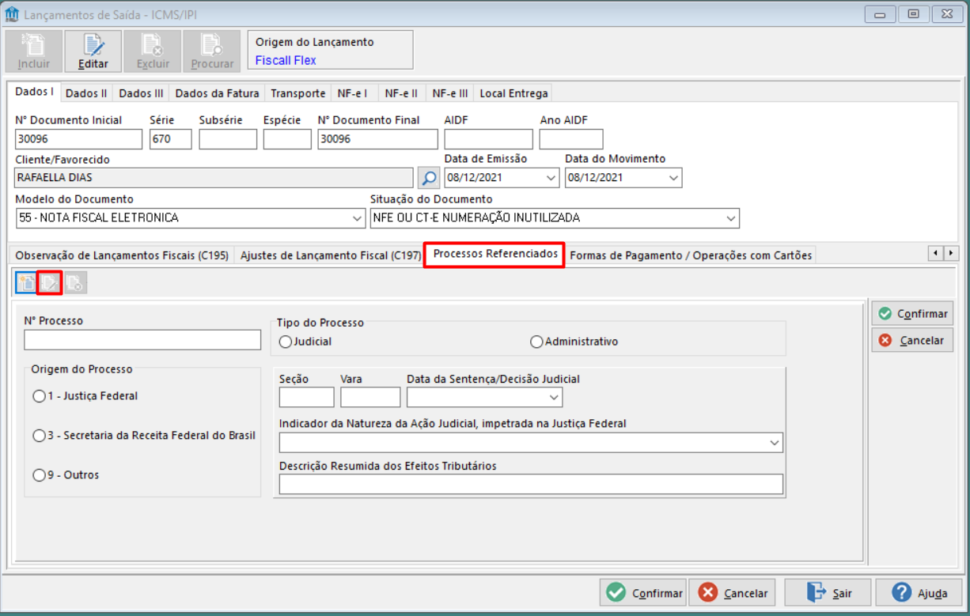970x616 pixels.
Task: Click the magnifier search icon beside Cliente/Favorecido
Action: pyautogui.click(x=428, y=177)
